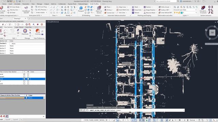Toggle V checkbox for first file row
The image size is (218, 122).
[24, 74]
